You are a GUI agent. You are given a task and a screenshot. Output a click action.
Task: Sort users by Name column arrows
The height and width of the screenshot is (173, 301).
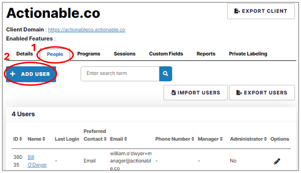pos(44,139)
